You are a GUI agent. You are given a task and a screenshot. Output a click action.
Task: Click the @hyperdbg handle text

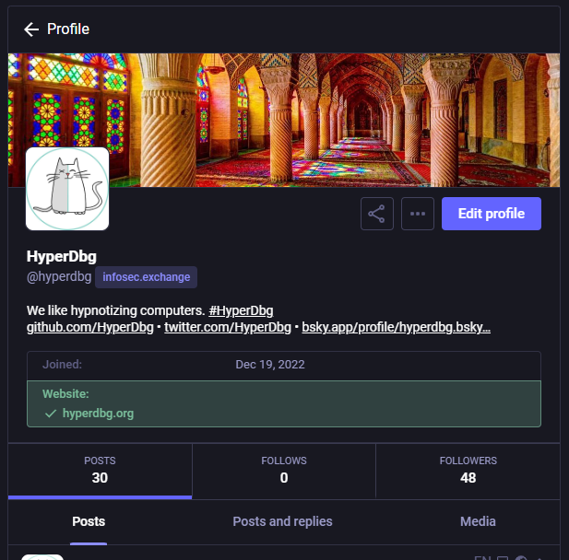click(59, 277)
